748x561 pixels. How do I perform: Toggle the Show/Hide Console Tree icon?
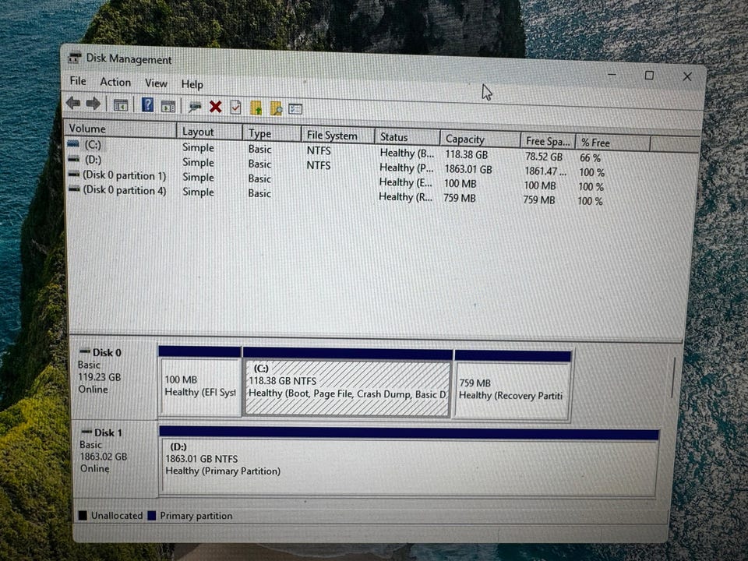pyautogui.click(x=120, y=105)
